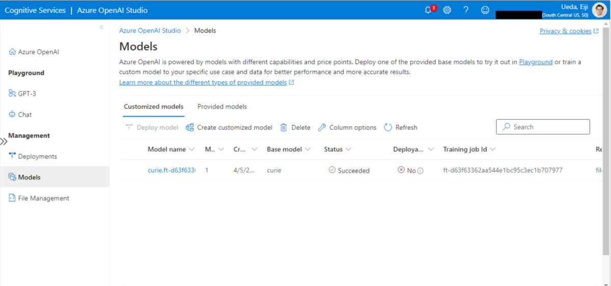Click the user name Ueda, Eiji
This screenshot has height=286, width=611.
[x=575, y=7]
